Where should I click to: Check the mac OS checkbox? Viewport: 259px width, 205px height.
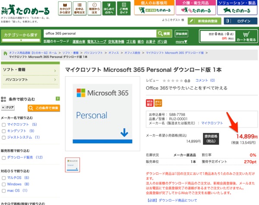pyautogui.click(x=3, y=191)
